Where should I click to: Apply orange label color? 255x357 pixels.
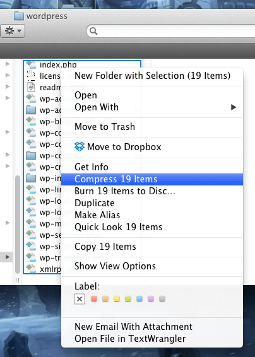click(x=105, y=299)
